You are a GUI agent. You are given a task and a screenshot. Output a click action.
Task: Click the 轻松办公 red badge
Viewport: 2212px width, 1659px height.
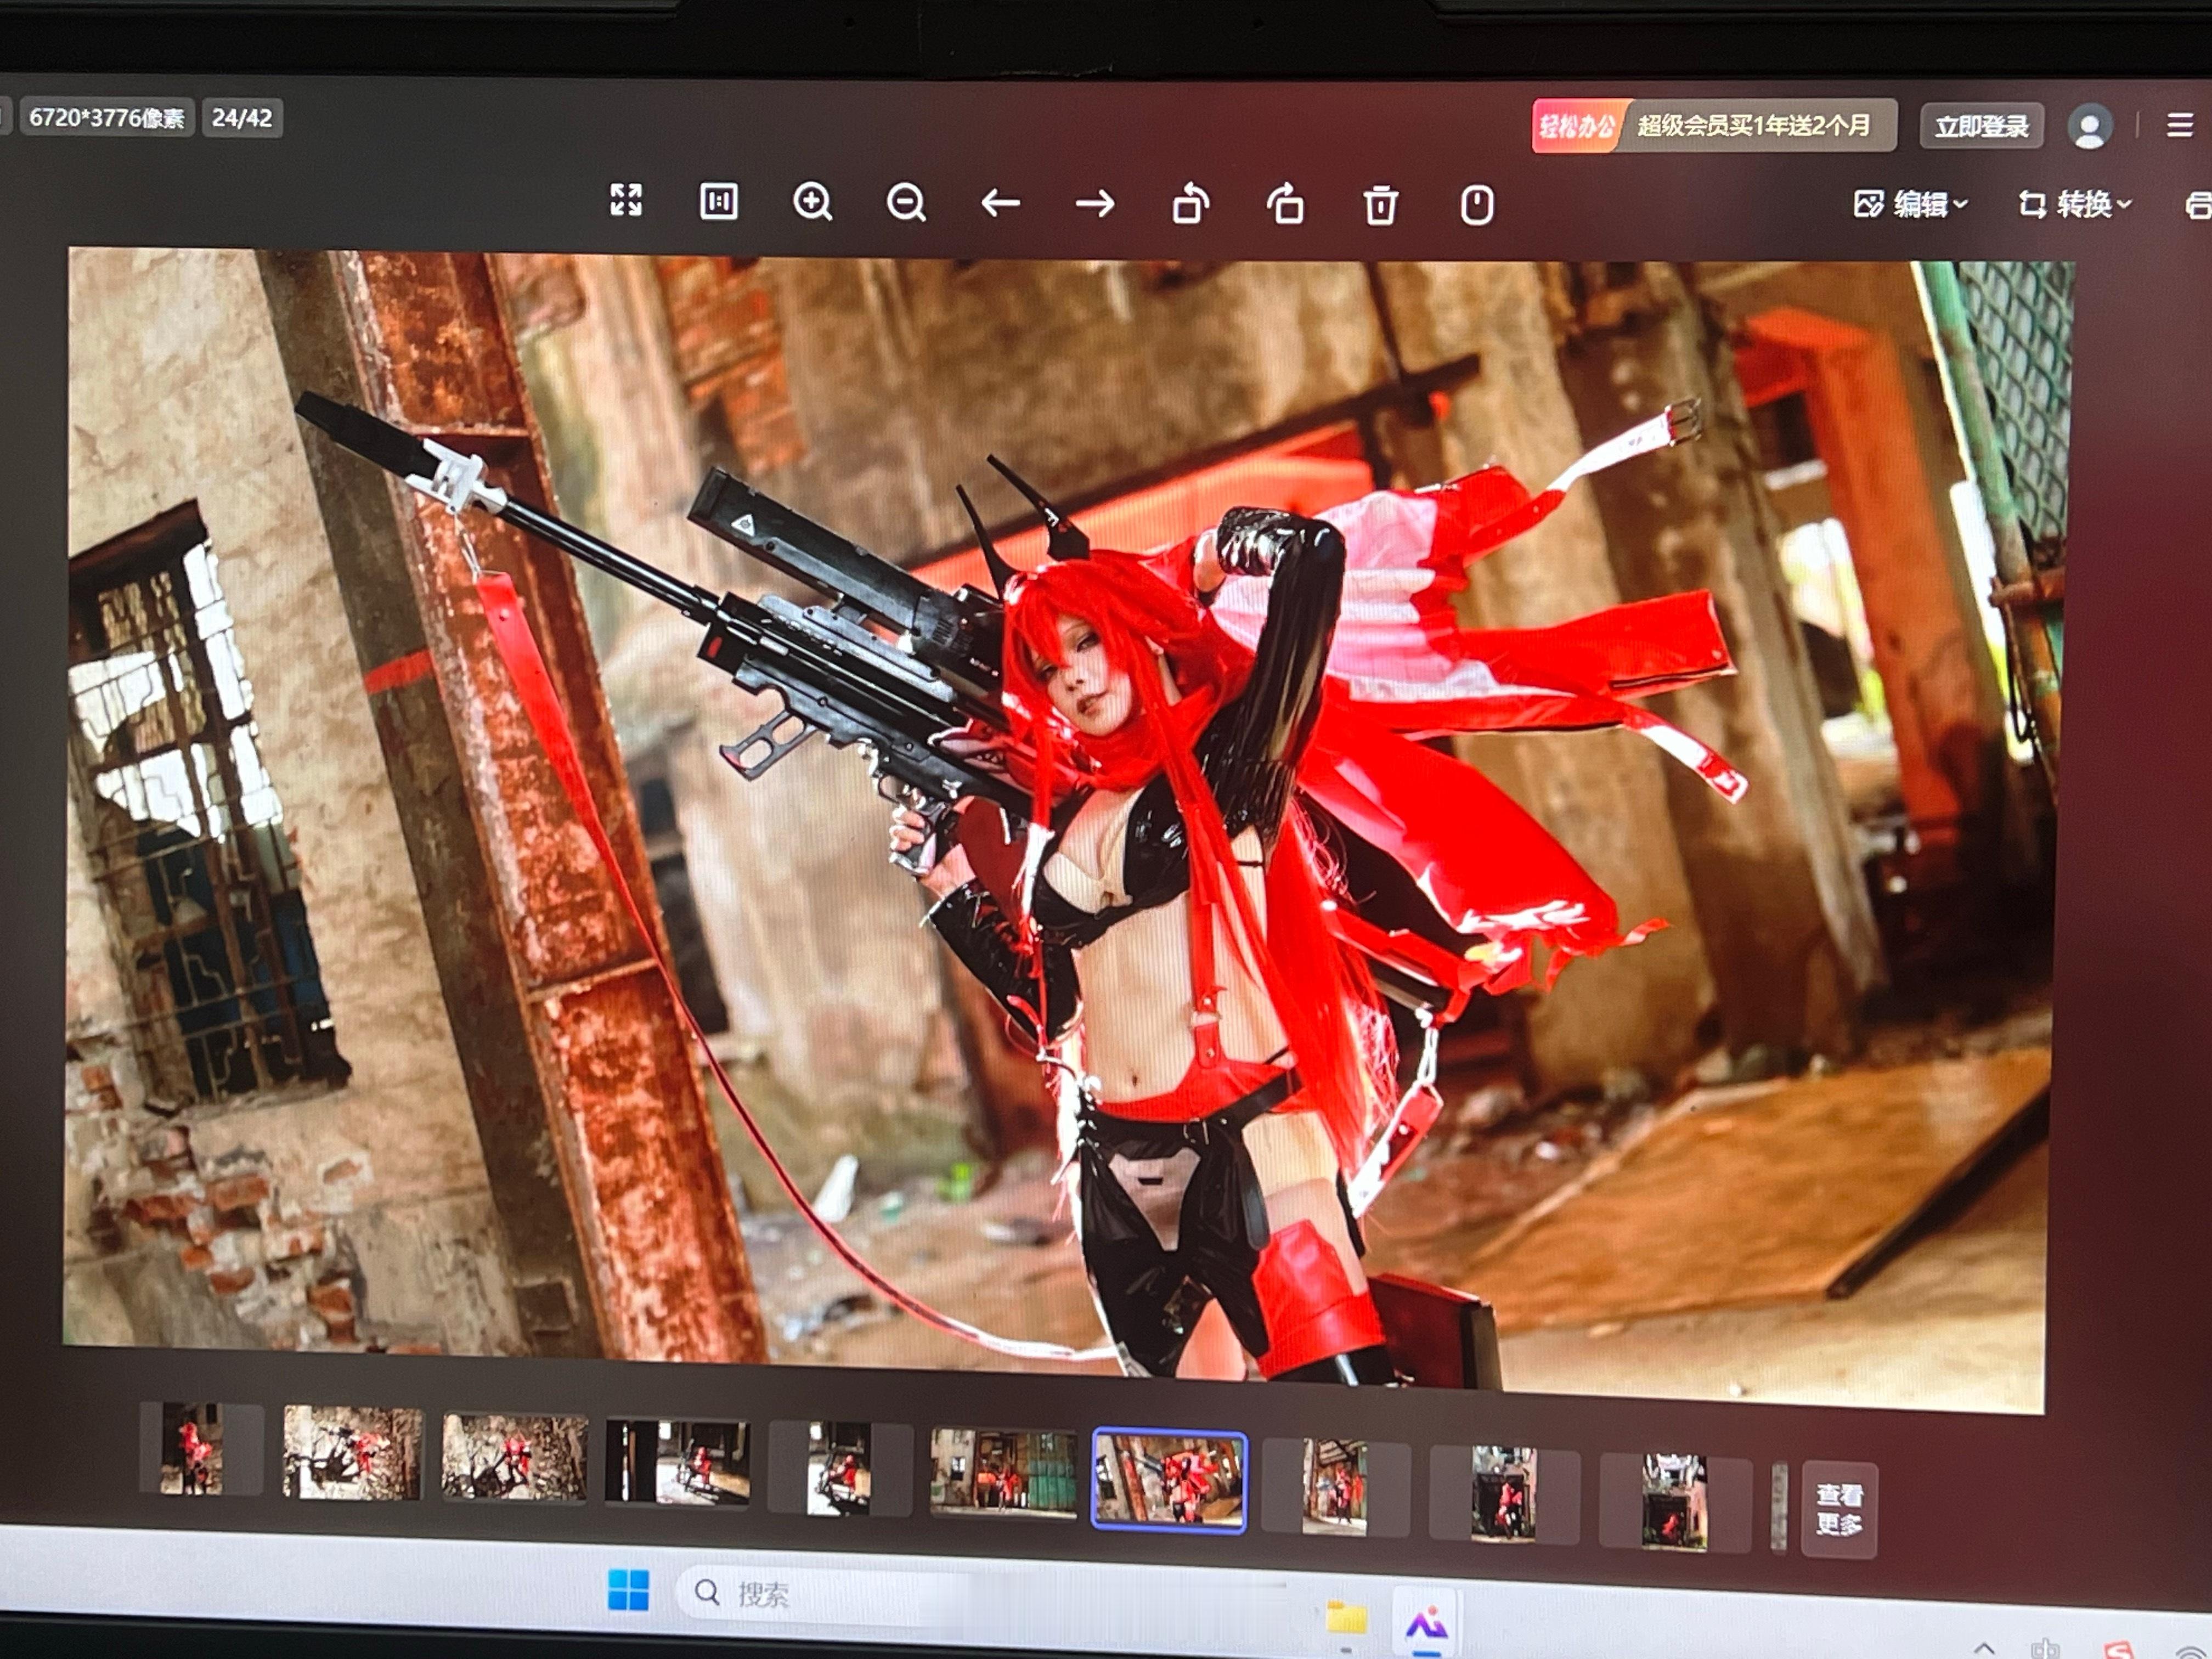(1576, 126)
